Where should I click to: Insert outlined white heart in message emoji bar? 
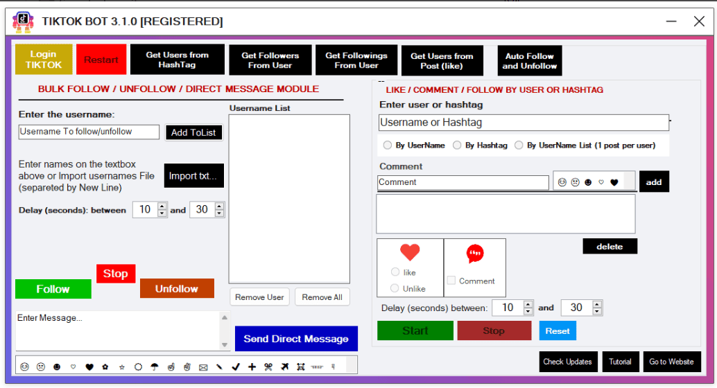tap(74, 367)
